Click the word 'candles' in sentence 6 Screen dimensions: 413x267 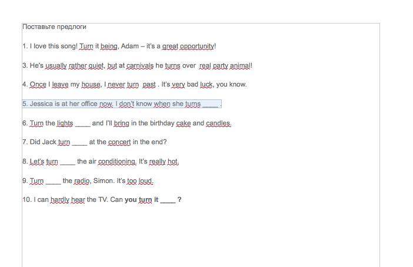click(x=218, y=123)
